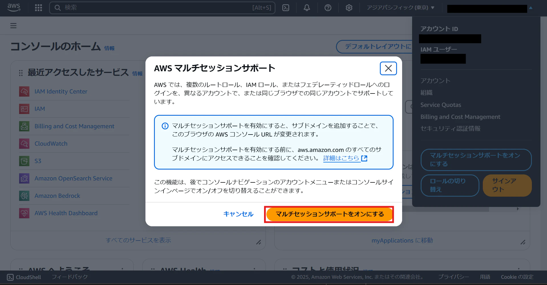Toggle the hamburger side navigation icon
This screenshot has height=285, width=547.
[13, 26]
